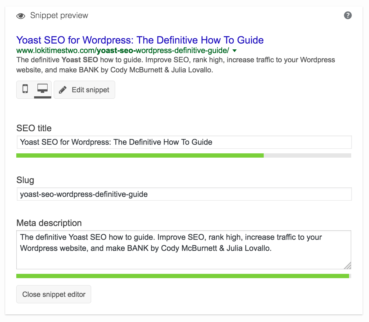
Task: Click the URL dropdown arrow in the preview
Action: pos(235,51)
